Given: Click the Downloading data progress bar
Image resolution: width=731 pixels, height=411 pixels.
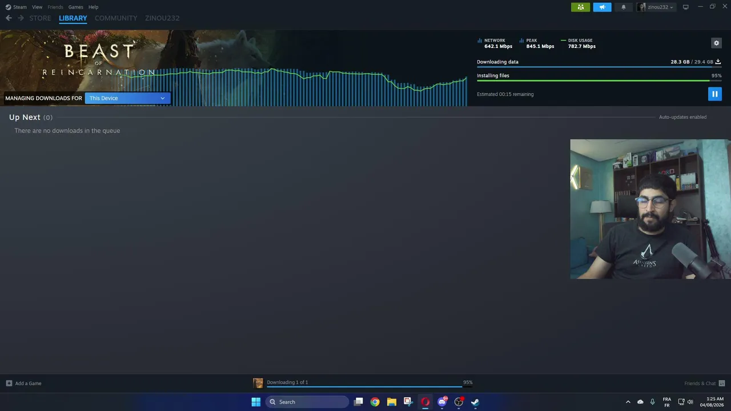Looking at the screenshot, I should coord(599,67).
